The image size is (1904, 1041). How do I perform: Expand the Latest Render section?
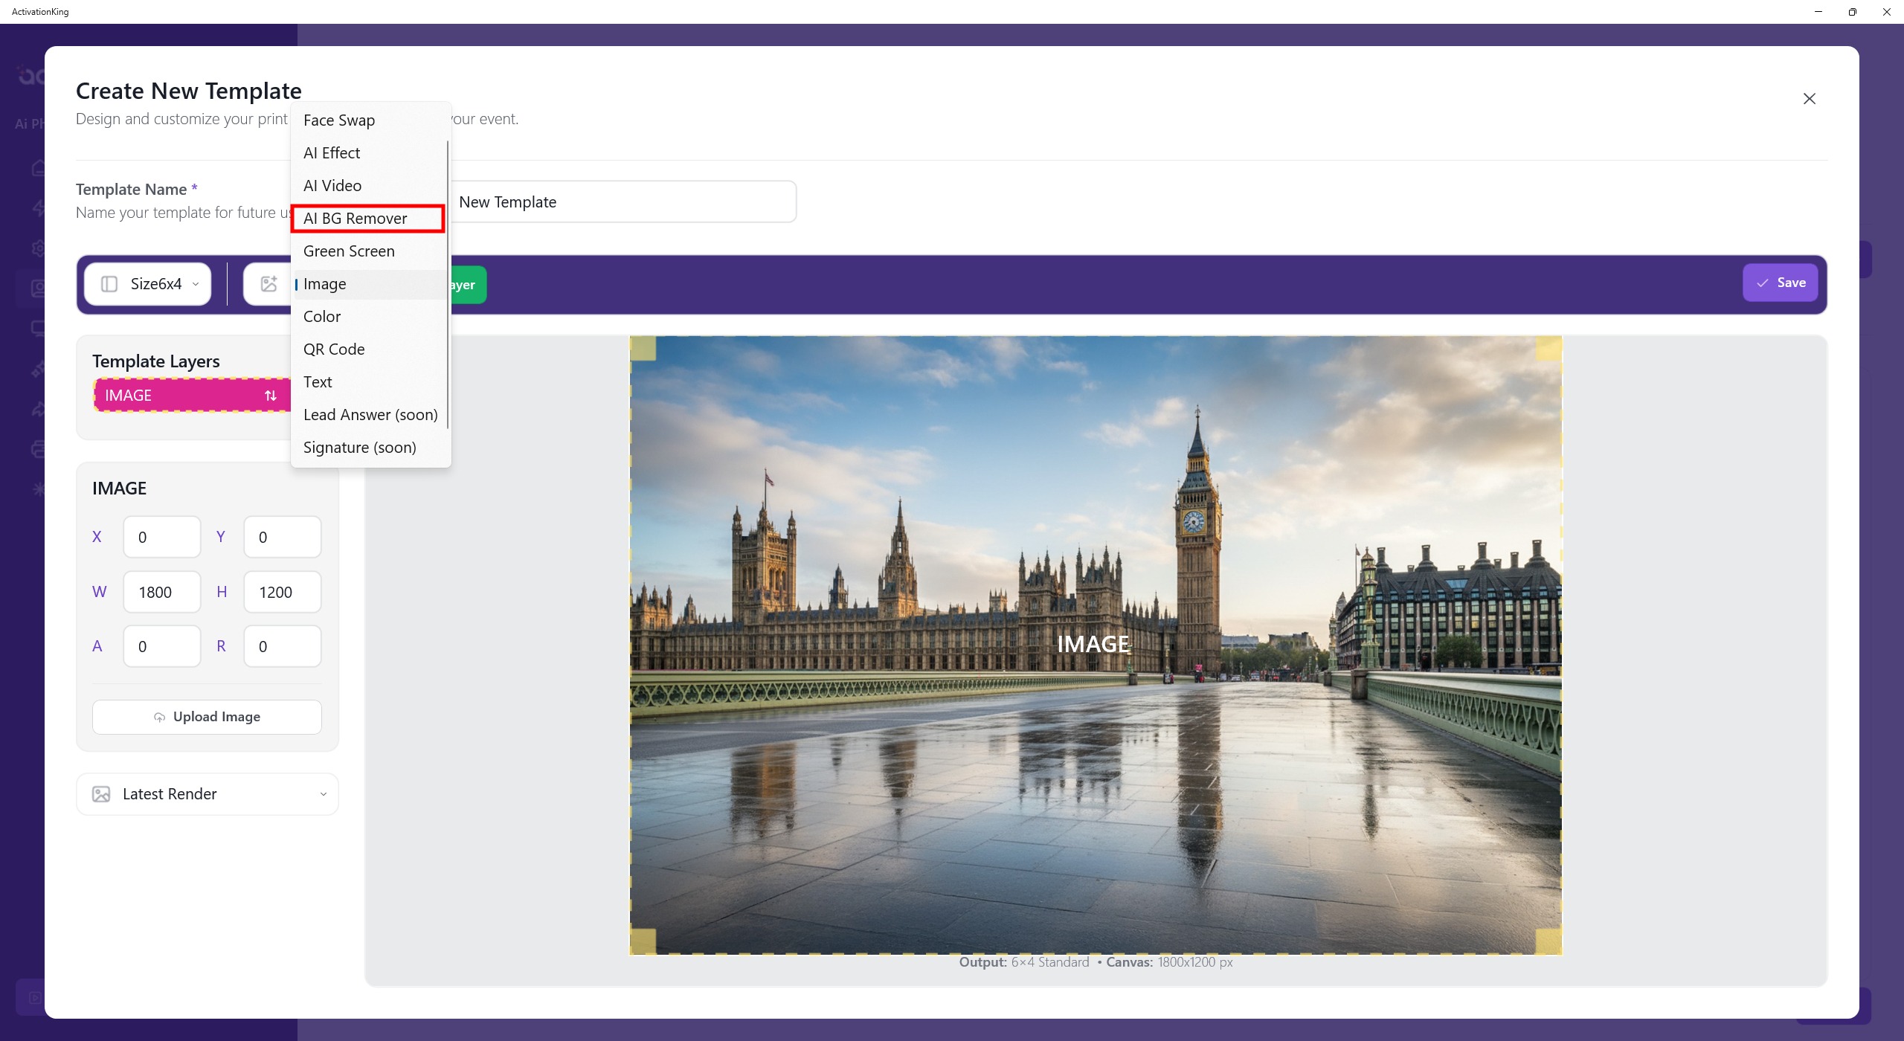(x=323, y=794)
